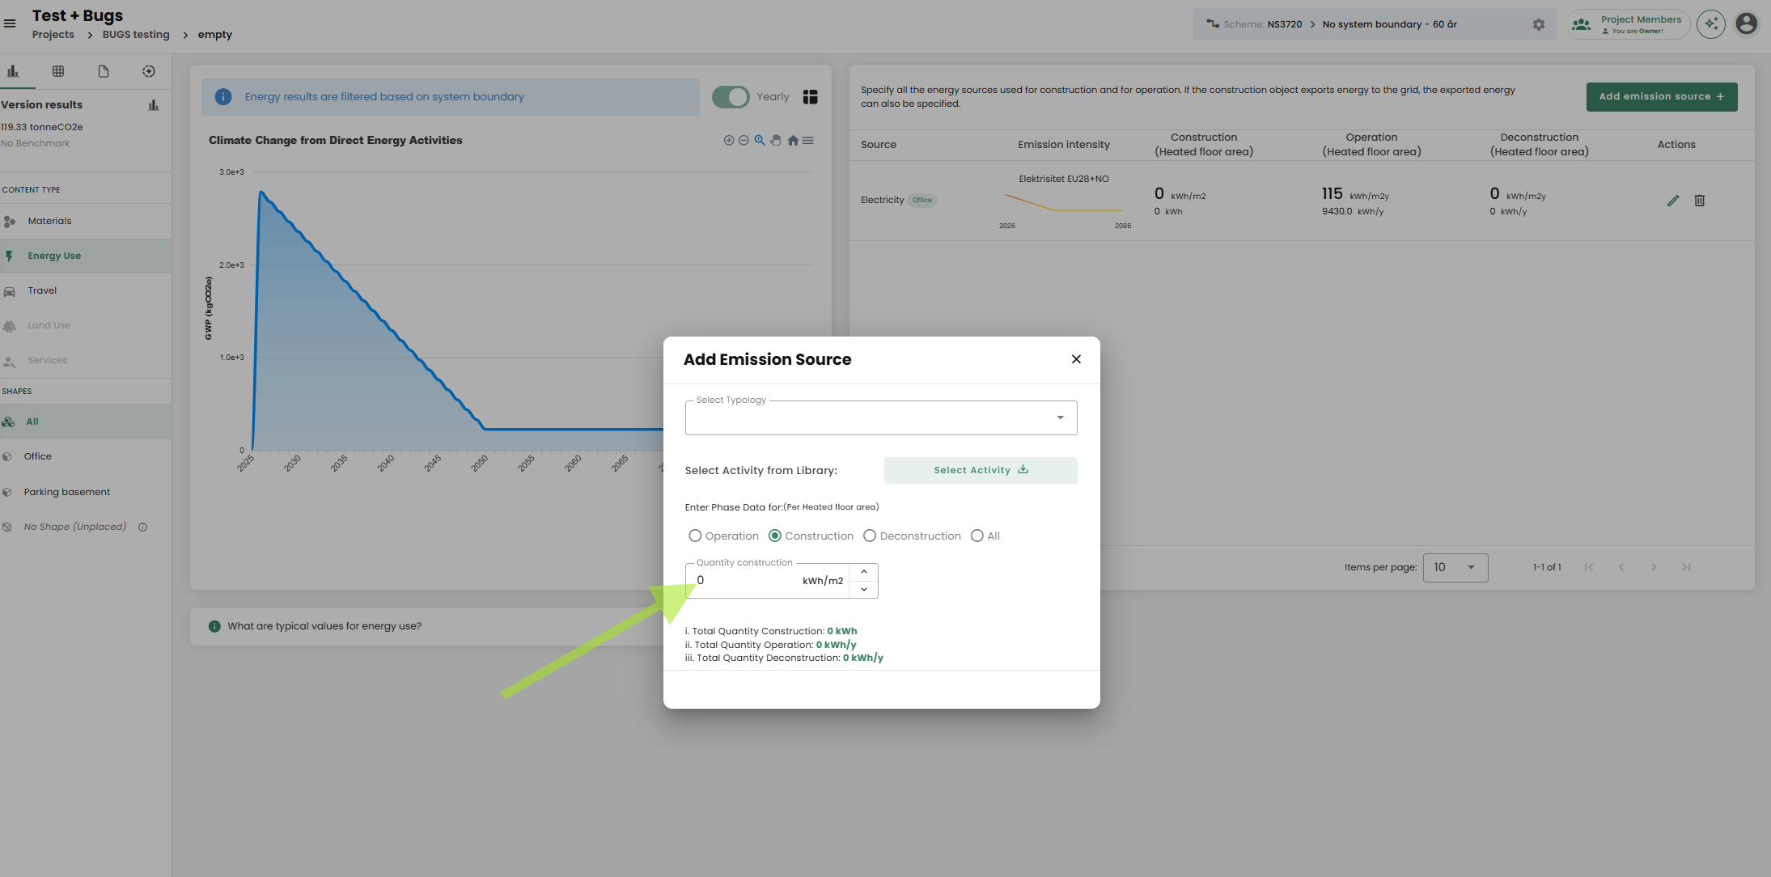This screenshot has width=1771, height=877.
Task: Switch to grid layout icon beside Yearly
Action: (x=810, y=97)
